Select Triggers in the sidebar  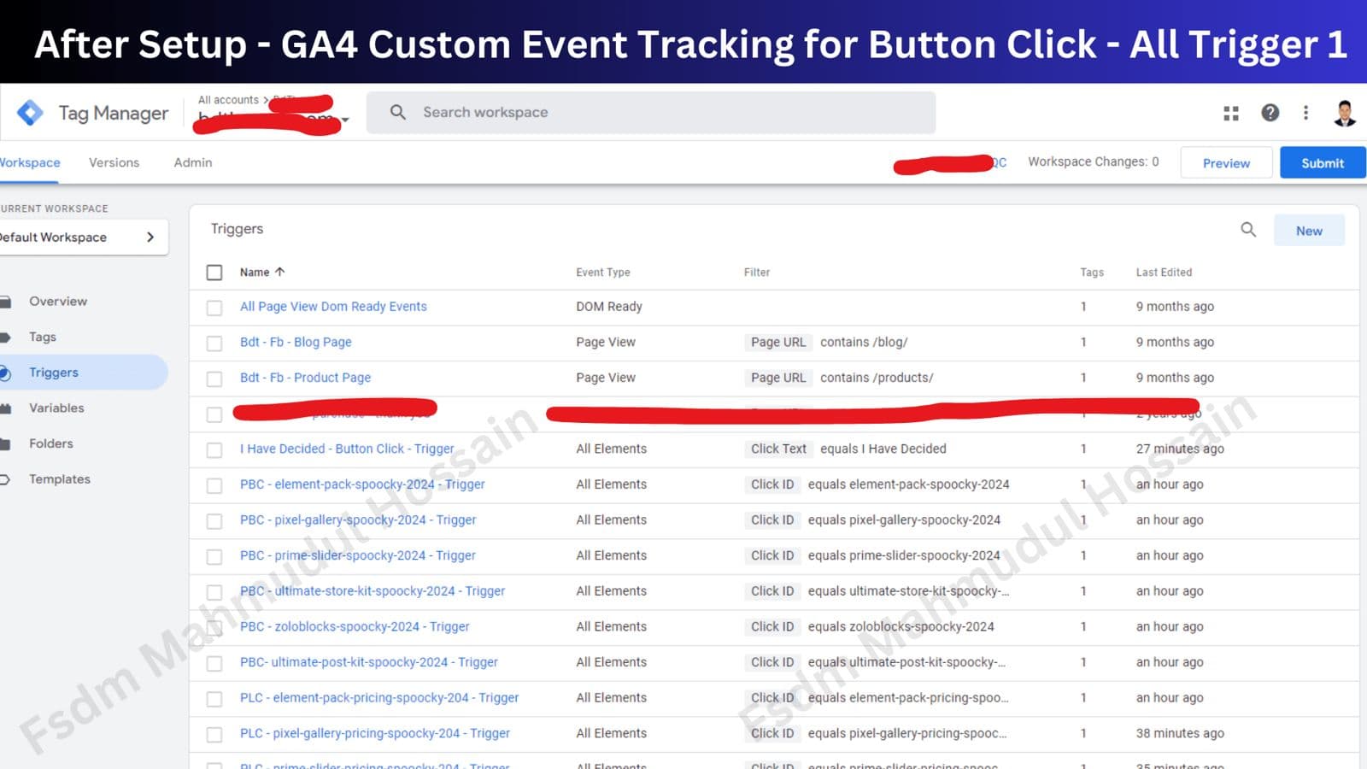(x=54, y=373)
